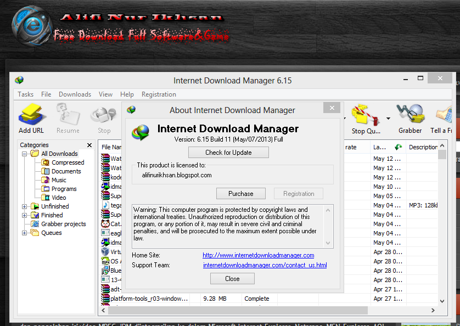Click the 13- file icon in list
The width and height of the screenshot is (460, 326).
105,280
